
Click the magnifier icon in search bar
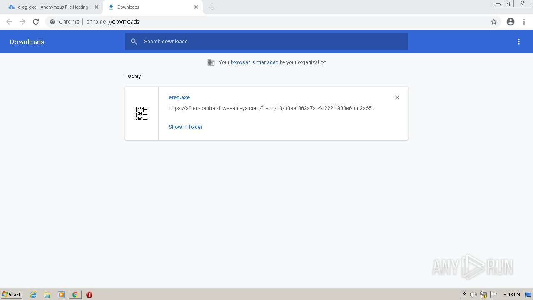tap(134, 42)
